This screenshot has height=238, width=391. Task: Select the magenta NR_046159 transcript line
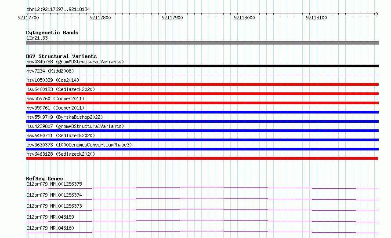(202, 221)
